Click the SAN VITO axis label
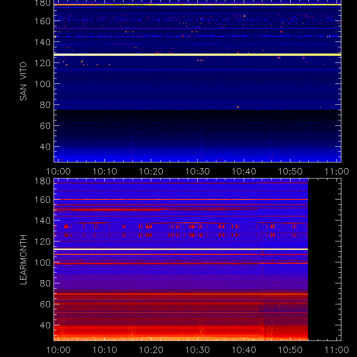 (23, 81)
